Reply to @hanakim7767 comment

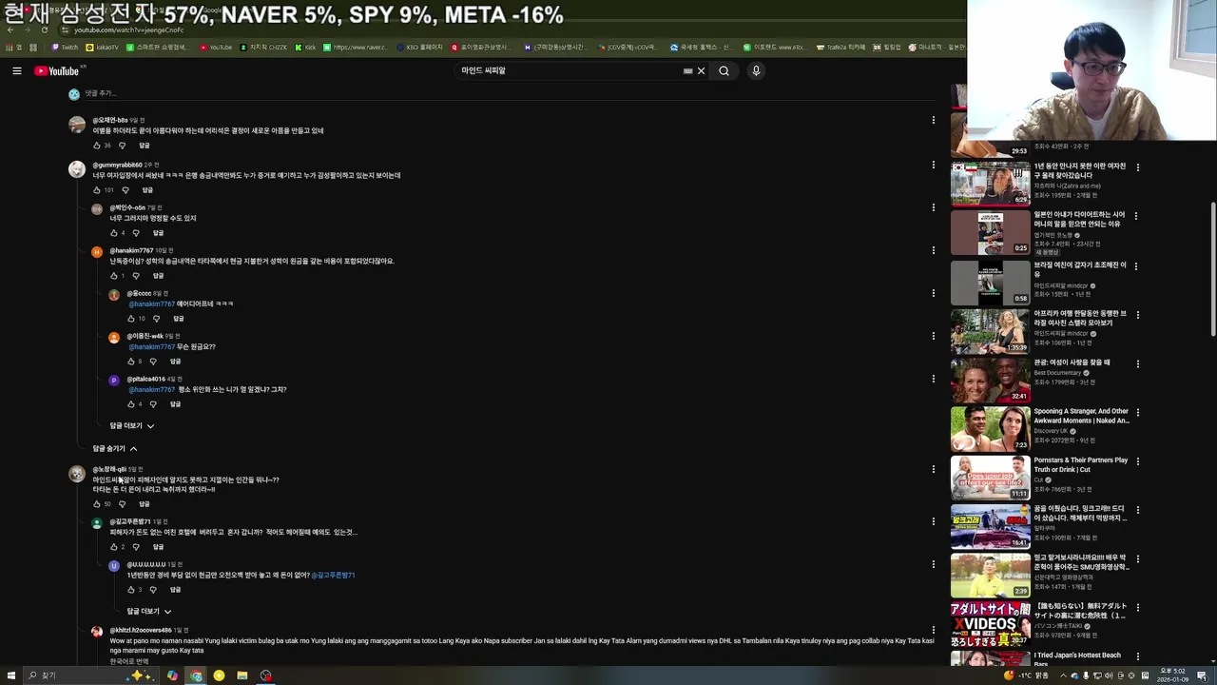point(158,276)
